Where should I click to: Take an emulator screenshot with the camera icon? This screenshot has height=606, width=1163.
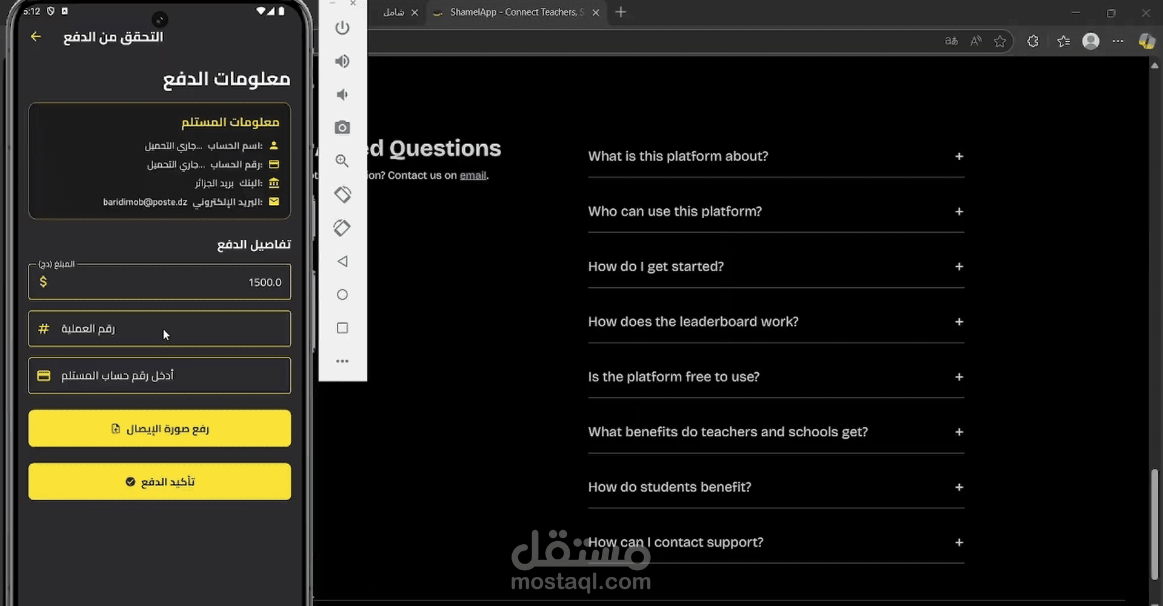(x=342, y=127)
